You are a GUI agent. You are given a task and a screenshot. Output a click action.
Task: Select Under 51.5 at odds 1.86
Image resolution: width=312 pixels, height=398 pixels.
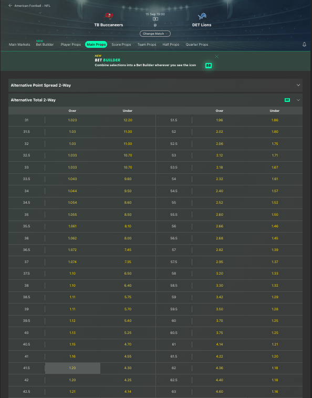[x=275, y=120]
